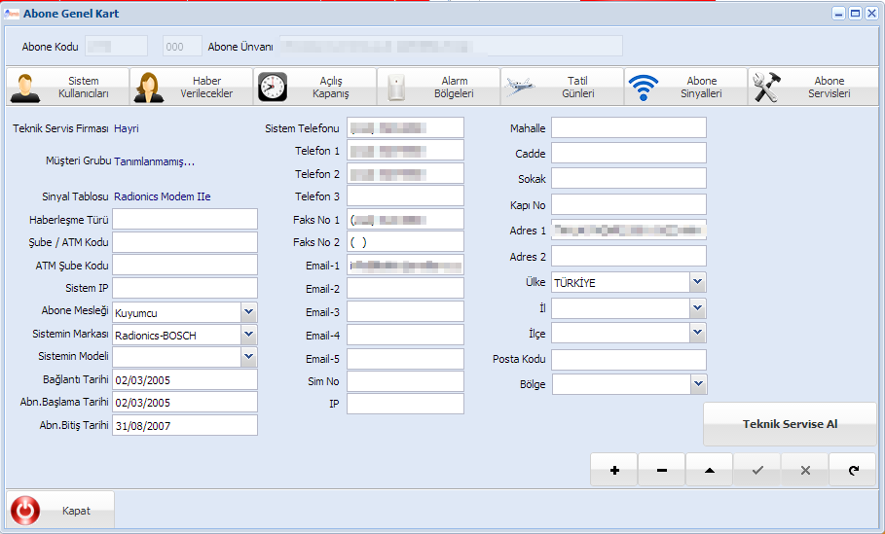885x534 pixels.
Task: Click the Tatil Günleri airplane icon
Action: pos(520,87)
